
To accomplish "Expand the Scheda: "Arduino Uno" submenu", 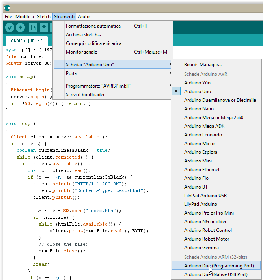I will [113, 64].
